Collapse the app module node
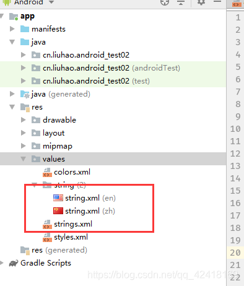The height and width of the screenshot is (286, 244). click(2, 16)
